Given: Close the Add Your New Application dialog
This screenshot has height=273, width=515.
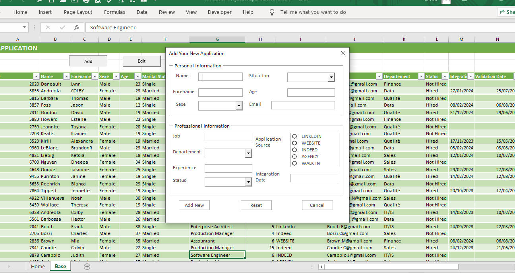Looking at the screenshot, I should coord(343,53).
